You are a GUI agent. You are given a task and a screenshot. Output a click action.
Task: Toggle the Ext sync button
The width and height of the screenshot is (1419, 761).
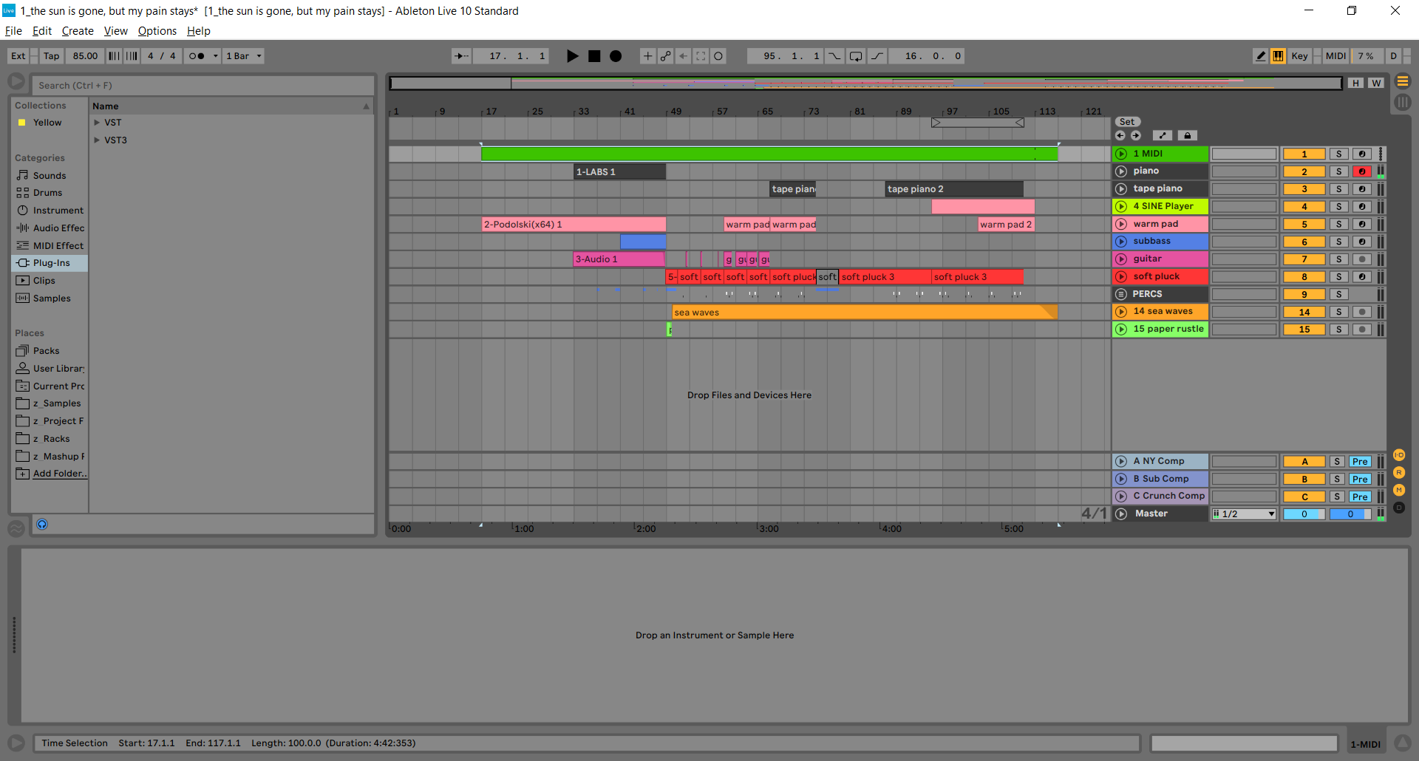tap(18, 56)
